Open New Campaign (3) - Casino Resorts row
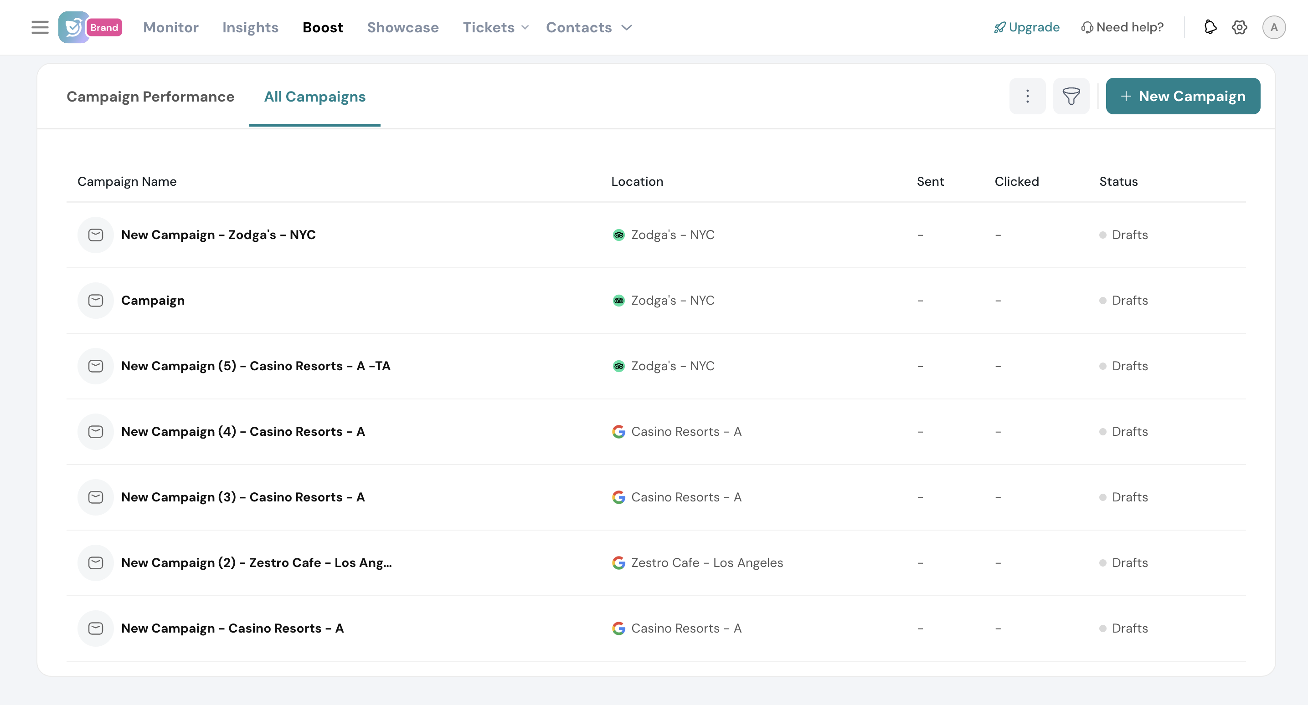1308x705 pixels. pyautogui.click(x=243, y=497)
